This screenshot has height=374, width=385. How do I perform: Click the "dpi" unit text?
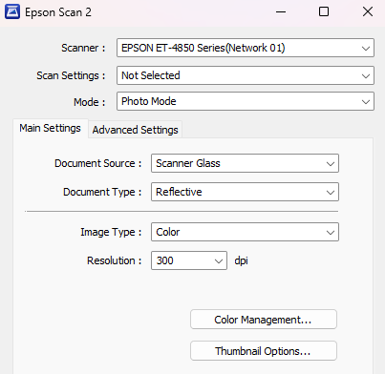point(241,260)
